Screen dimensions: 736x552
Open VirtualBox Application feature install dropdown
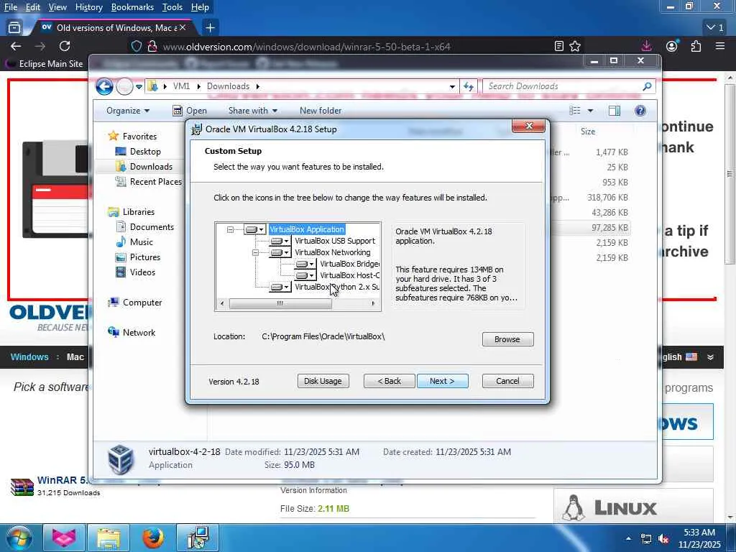coord(255,229)
